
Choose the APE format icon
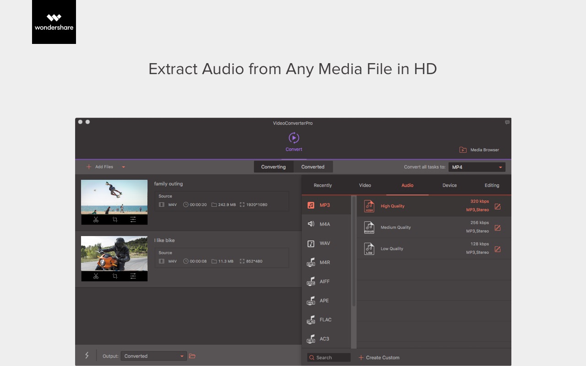(x=311, y=301)
